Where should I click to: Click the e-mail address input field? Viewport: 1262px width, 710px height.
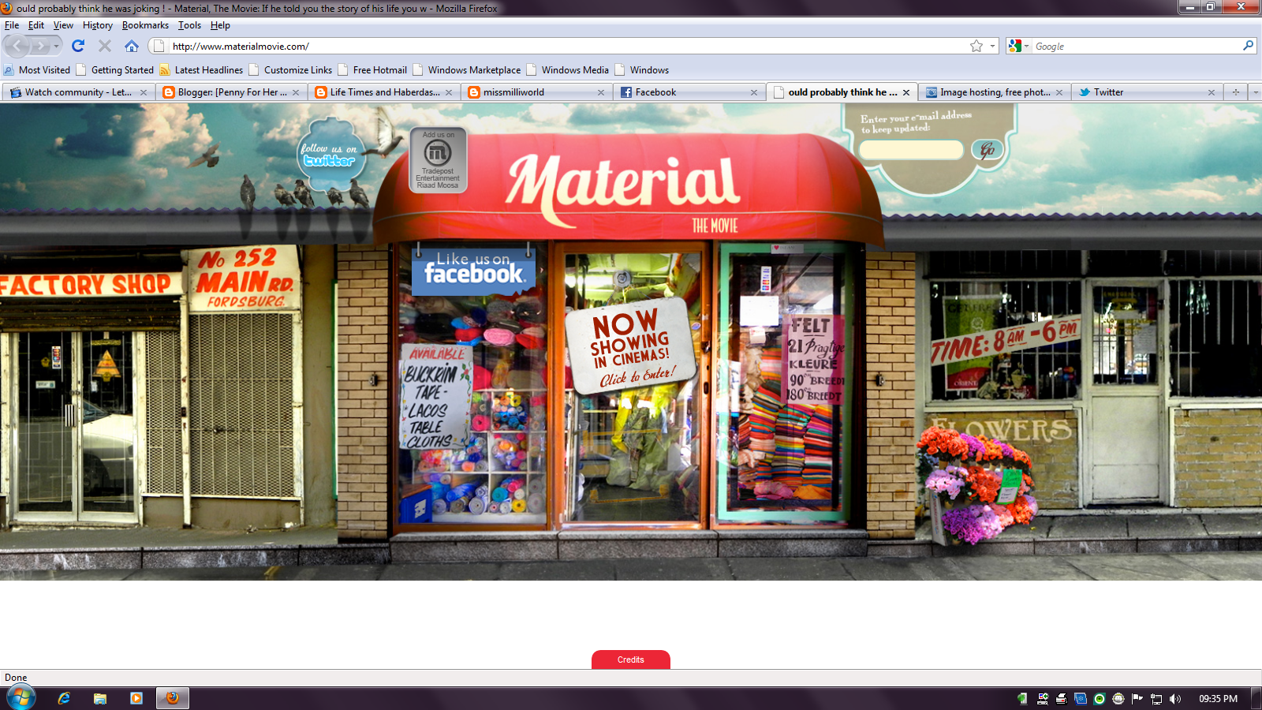tap(911, 150)
